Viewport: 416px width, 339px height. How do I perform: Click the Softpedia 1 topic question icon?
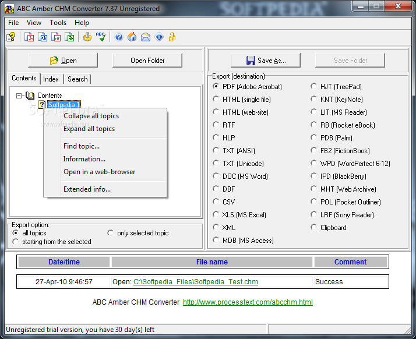click(42, 104)
